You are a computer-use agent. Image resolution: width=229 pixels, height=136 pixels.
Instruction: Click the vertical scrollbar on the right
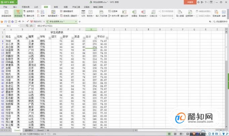point(227,78)
